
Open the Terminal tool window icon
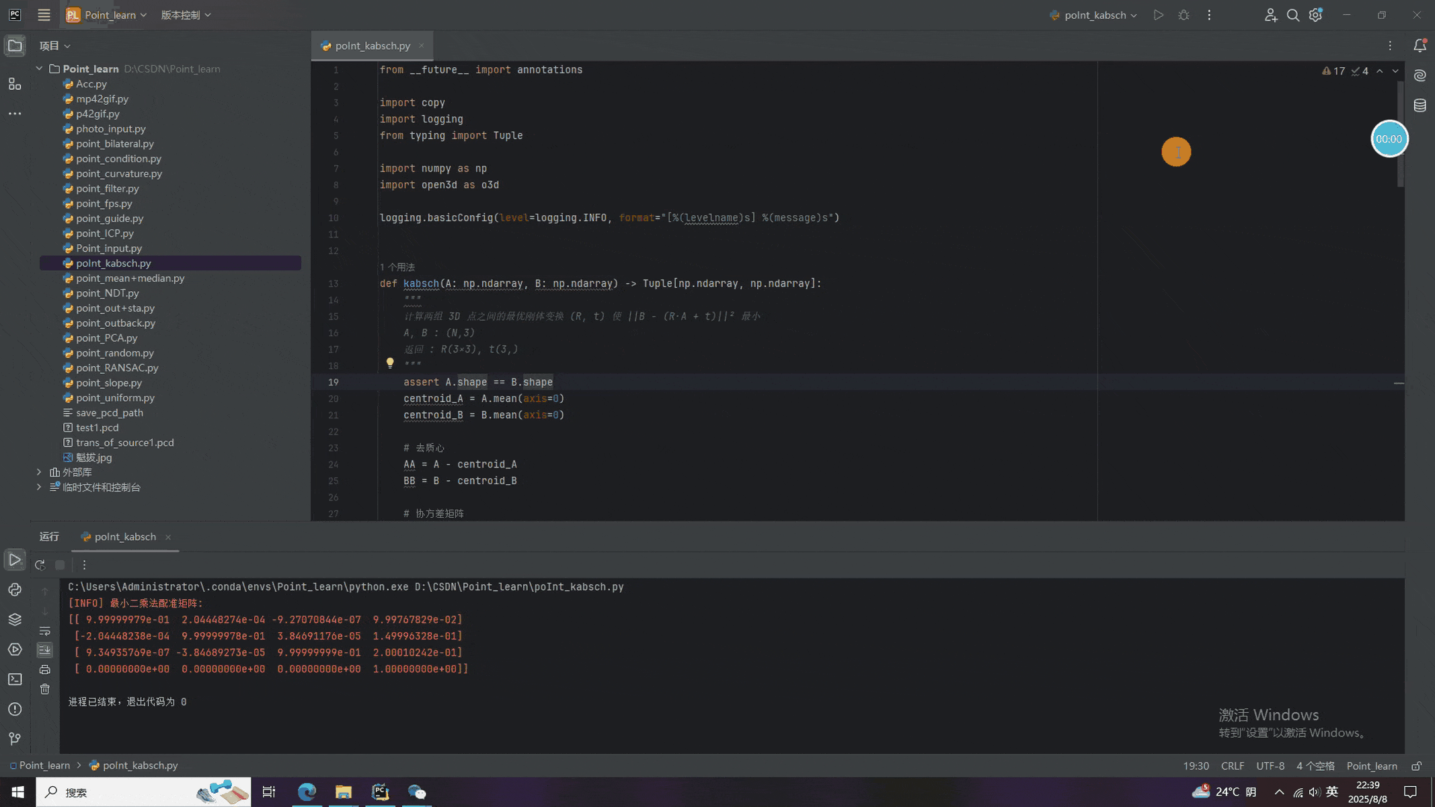coord(15,679)
